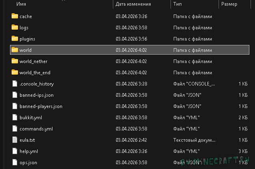The width and height of the screenshot is (255, 169).
Task: Select the cache folder name
Action: tap(26, 16)
